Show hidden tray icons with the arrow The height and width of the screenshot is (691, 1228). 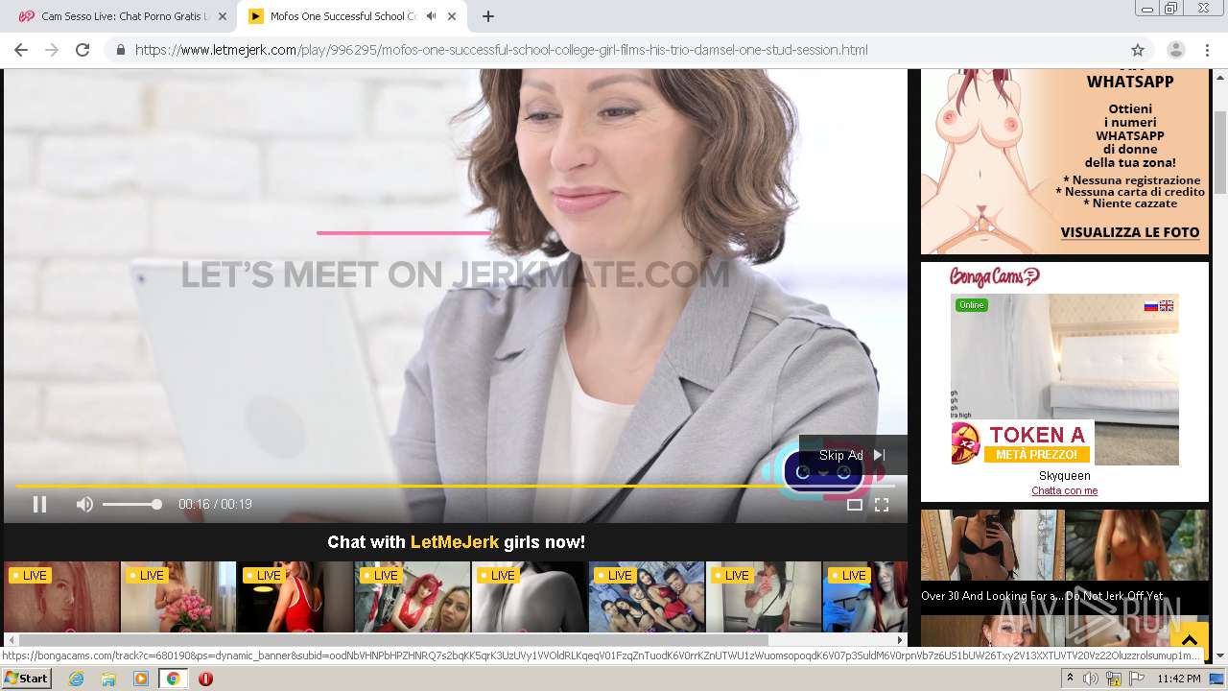tap(1072, 679)
